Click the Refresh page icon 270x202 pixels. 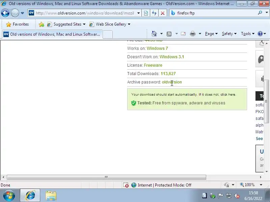click(154, 13)
